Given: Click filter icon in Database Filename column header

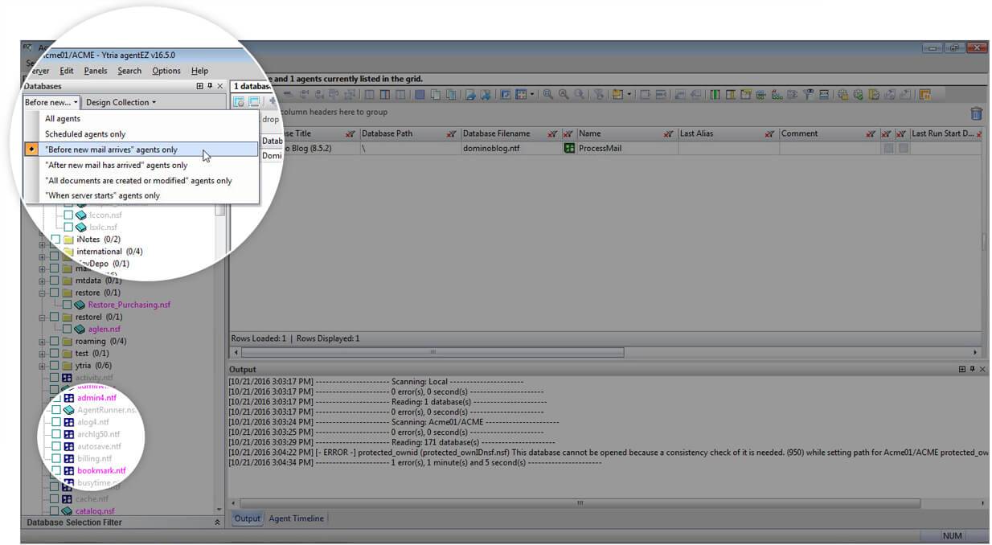Looking at the screenshot, I should coord(552,134).
